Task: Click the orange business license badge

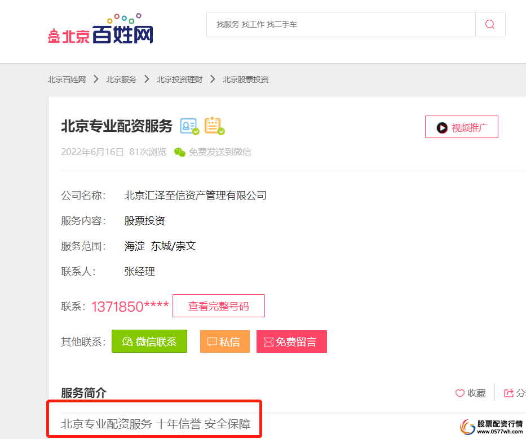Action: coord(214,126)
